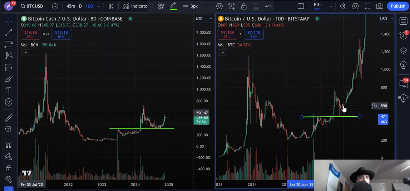Image resolution: width=410 pixels, height=191 pixels.
Task: Click the 97,109 SELL button
Action: pyautogui.click(x=227, y=35)
